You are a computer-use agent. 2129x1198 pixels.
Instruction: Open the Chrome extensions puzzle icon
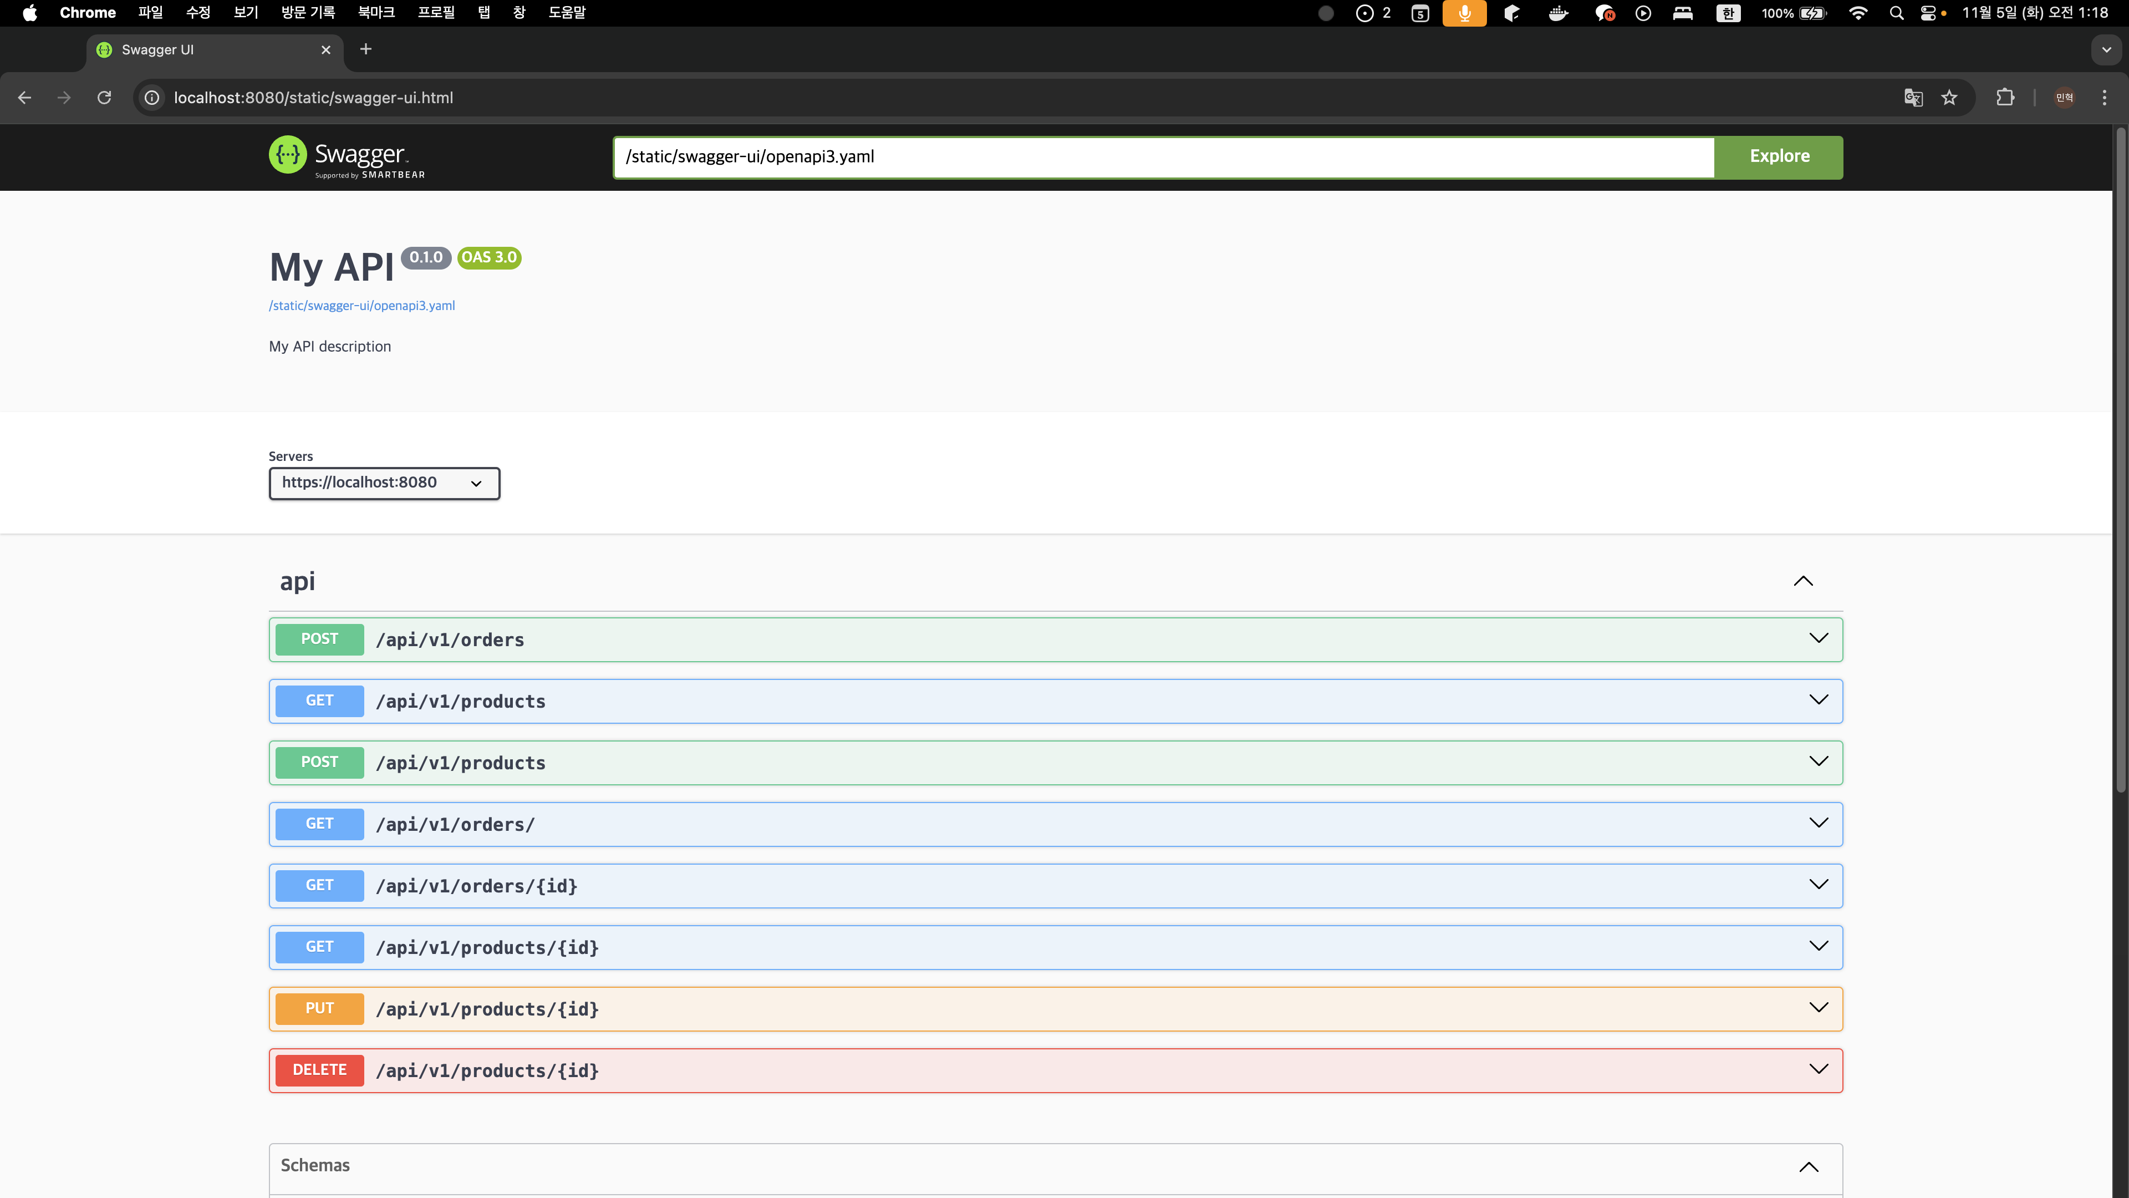click(2005, 98)
